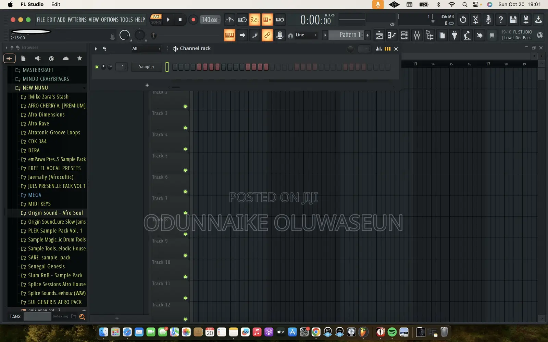Click the Pattern 1 name field
This screenshot has height=342, width=548.
point(346,35)
